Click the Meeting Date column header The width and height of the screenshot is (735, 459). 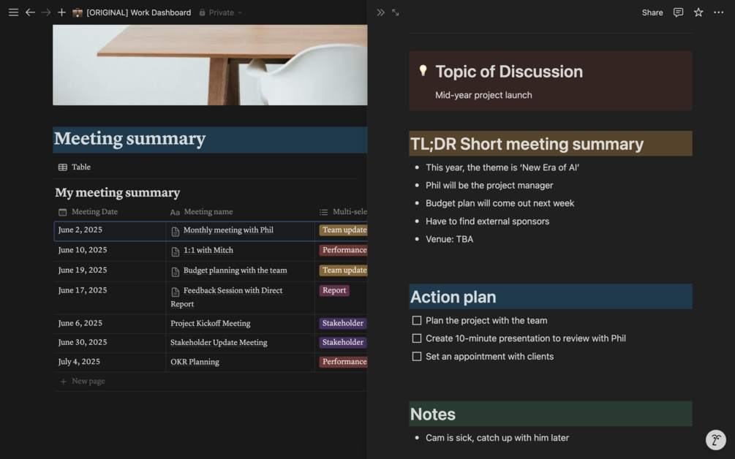pos(94,212)
